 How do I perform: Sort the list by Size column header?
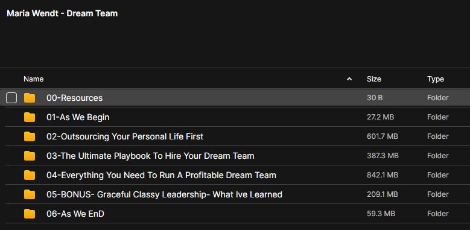(374, 79)
